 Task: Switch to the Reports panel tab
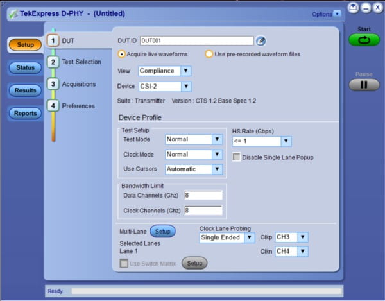coord(25,113)
